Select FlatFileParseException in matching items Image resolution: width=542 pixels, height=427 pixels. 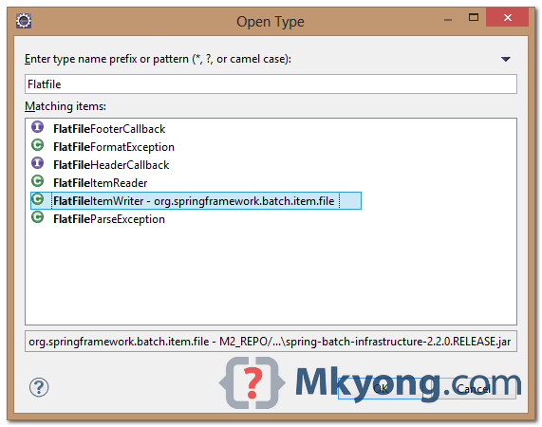coord(109,219)
